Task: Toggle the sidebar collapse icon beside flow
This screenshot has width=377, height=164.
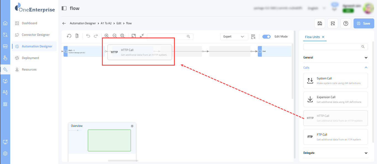Action: pos(64,8)
